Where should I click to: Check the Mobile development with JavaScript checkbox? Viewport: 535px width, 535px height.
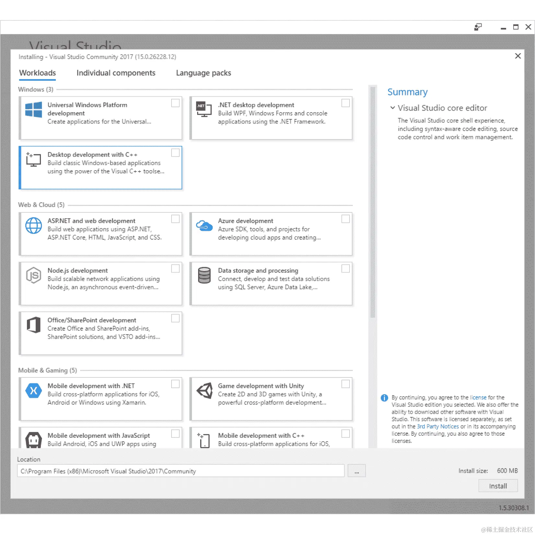tap(175, 434)
